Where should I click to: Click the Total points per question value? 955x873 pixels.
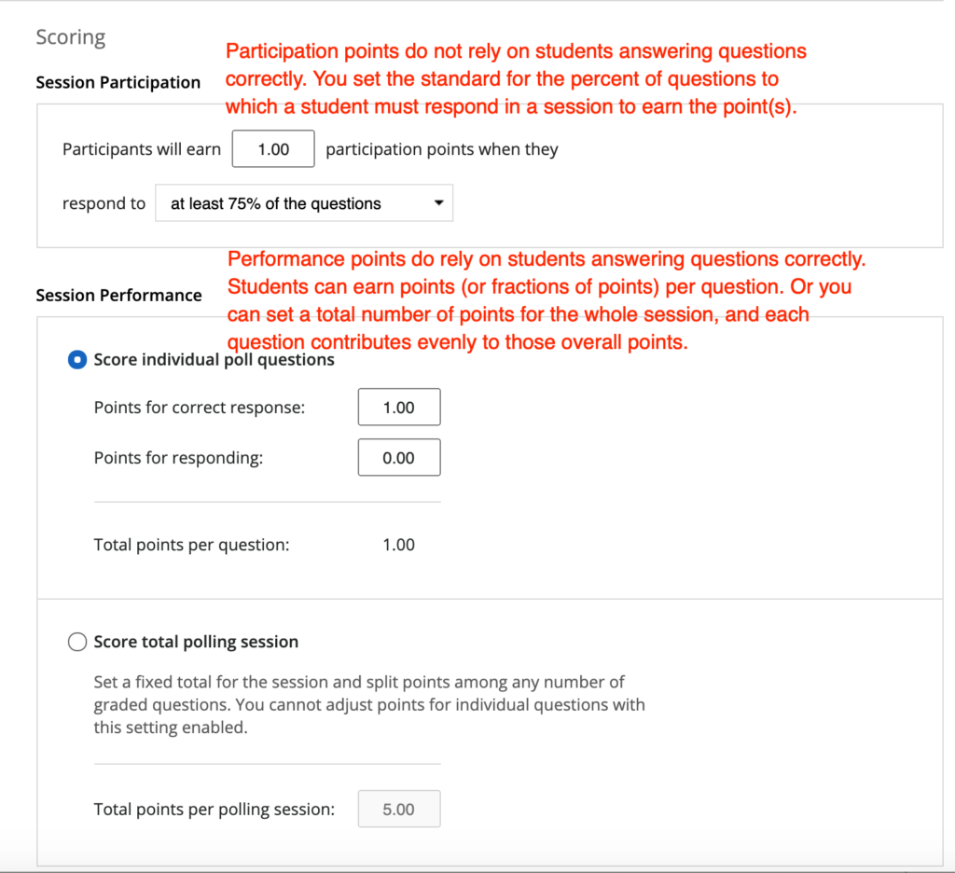coord(399,545)
